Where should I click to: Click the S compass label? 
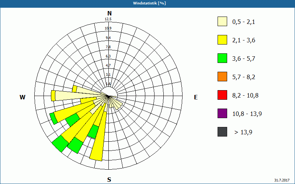pyautogui.click(x=109, y=180)
